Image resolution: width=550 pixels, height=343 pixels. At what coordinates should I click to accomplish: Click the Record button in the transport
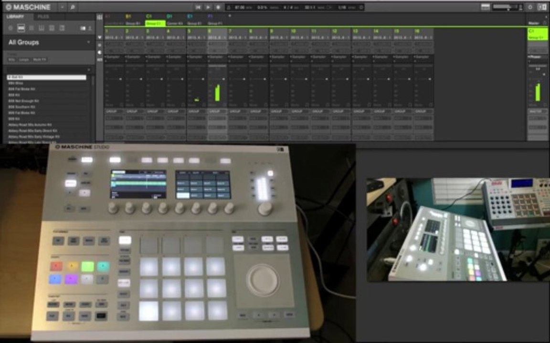click(218, 7)
